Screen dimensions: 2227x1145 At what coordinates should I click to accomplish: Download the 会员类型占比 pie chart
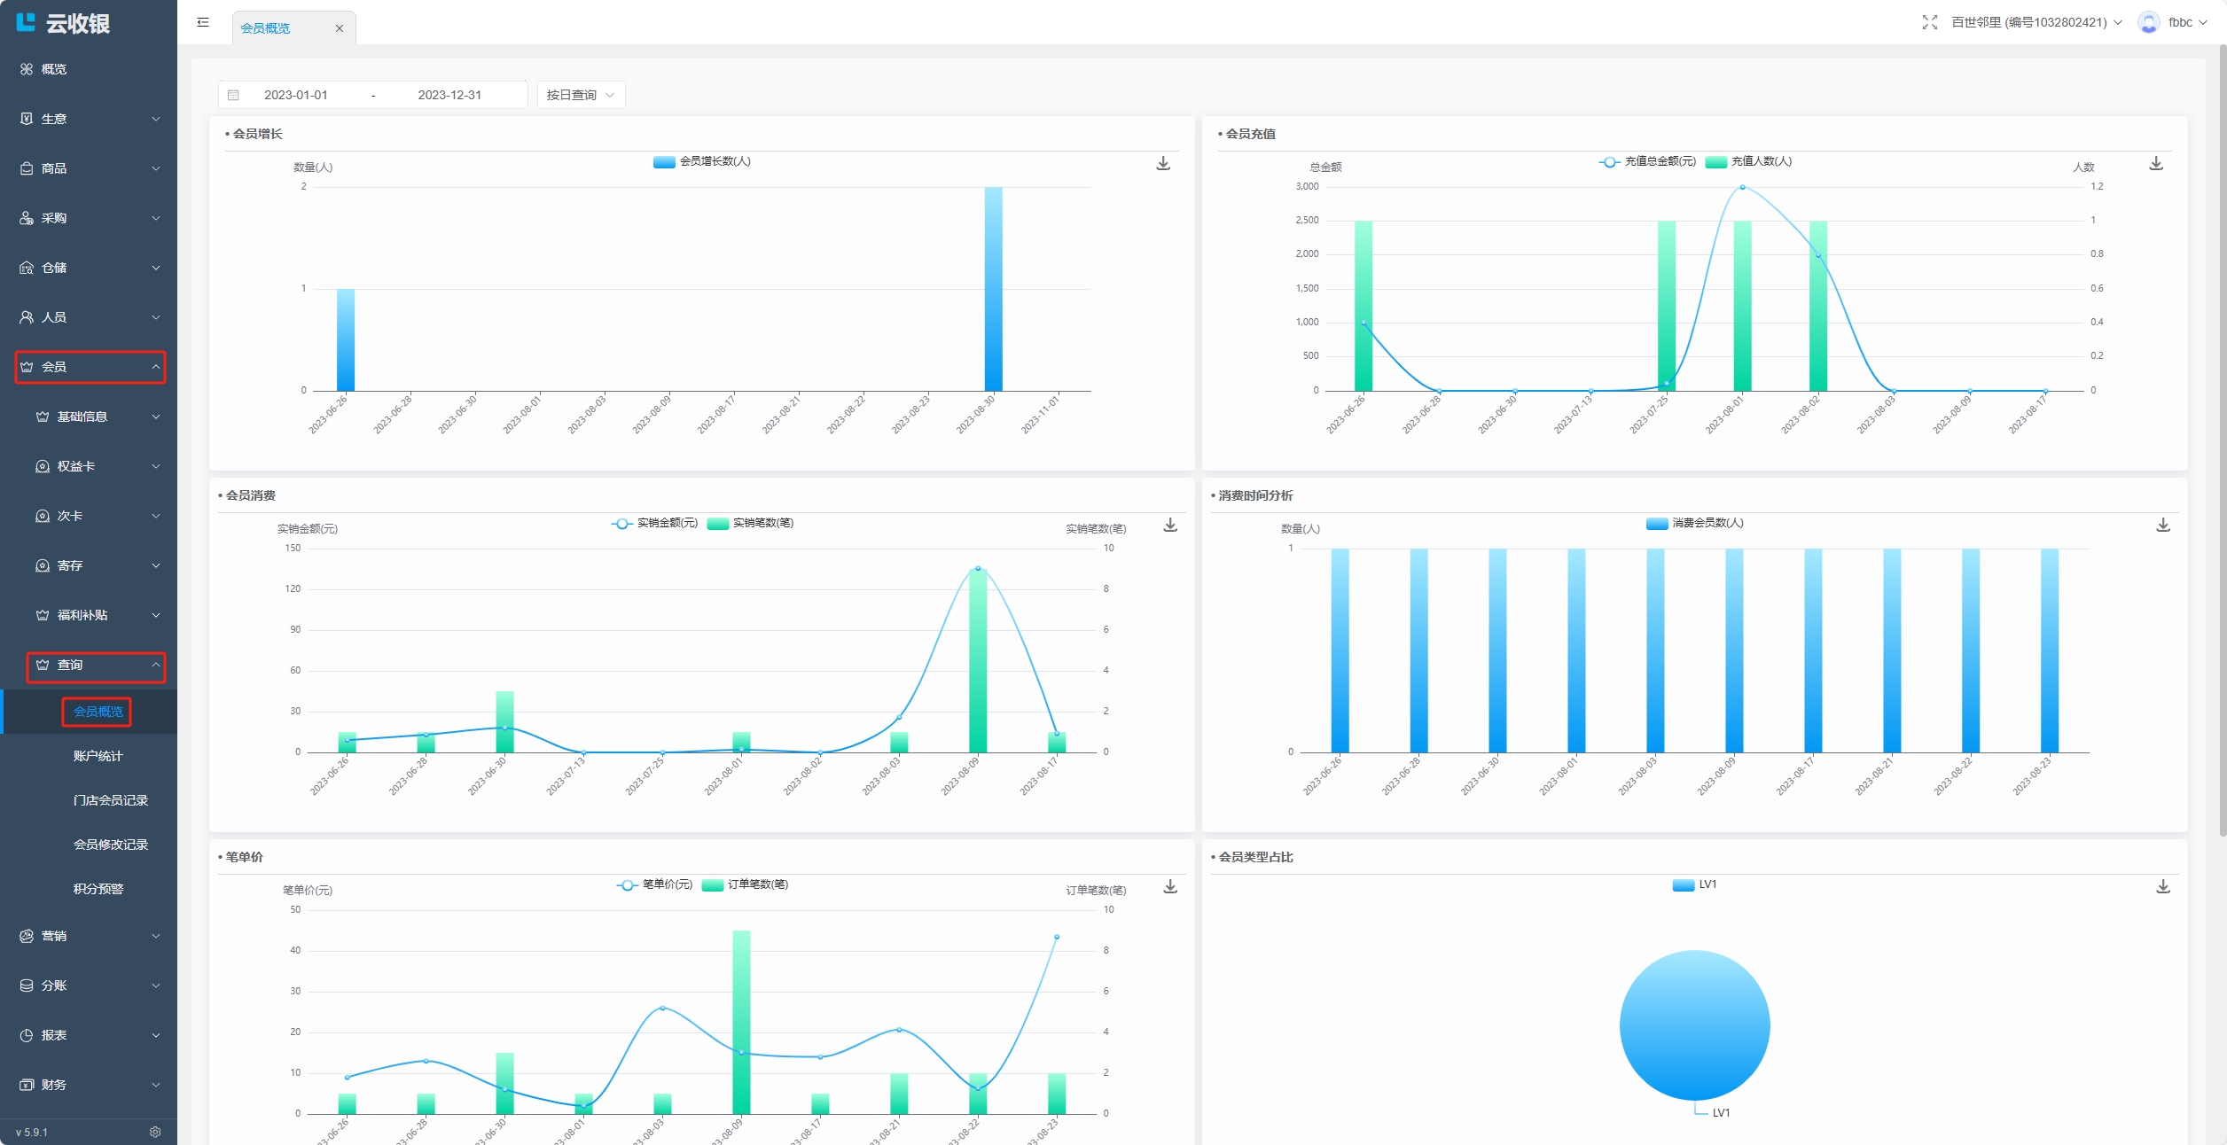2163,887
